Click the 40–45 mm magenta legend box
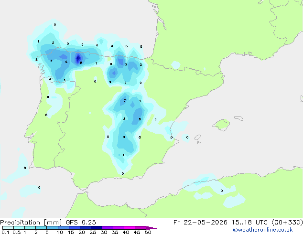The height and width of the screenshot is (234, 303). coord(130,228)
